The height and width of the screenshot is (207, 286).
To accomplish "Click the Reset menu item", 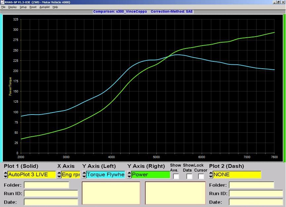I will coord(33,7).
